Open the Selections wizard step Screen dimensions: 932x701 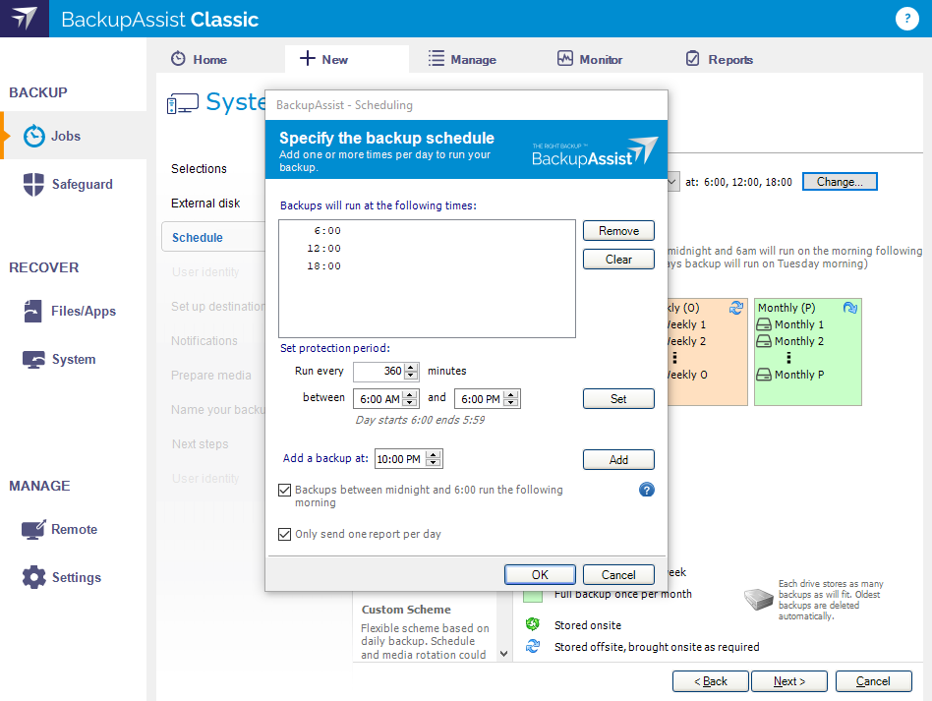pyautogui.click(x=199, y=169)
